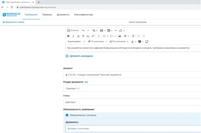Open font color picker

134,41
